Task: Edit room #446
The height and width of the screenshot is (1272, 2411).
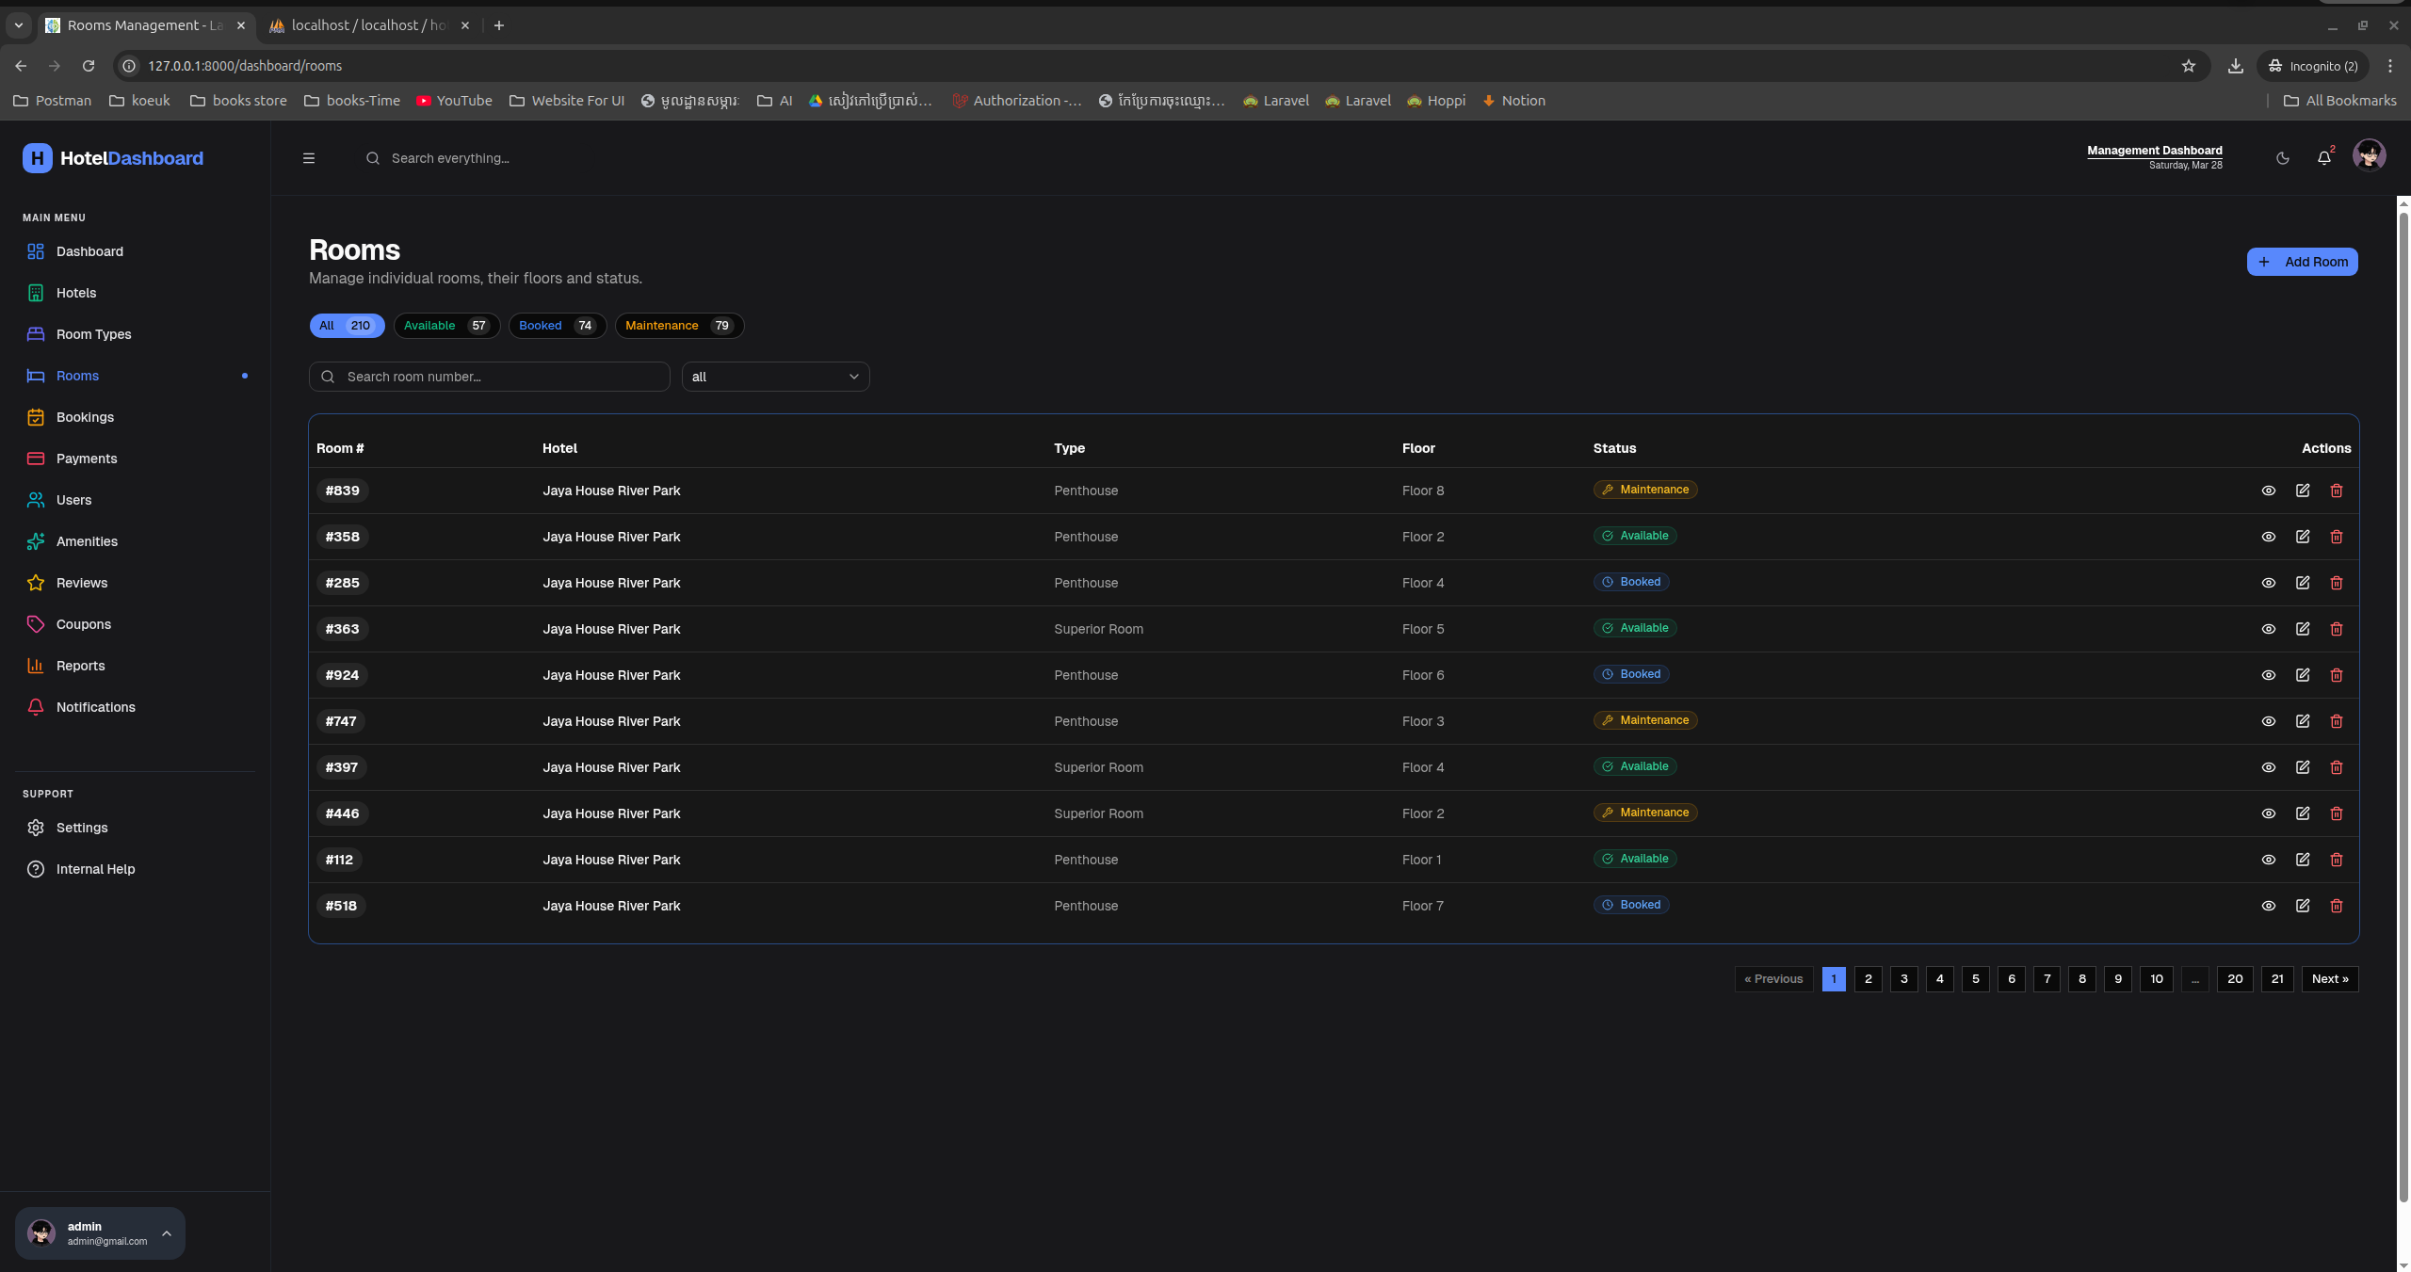Action: 2303,813
